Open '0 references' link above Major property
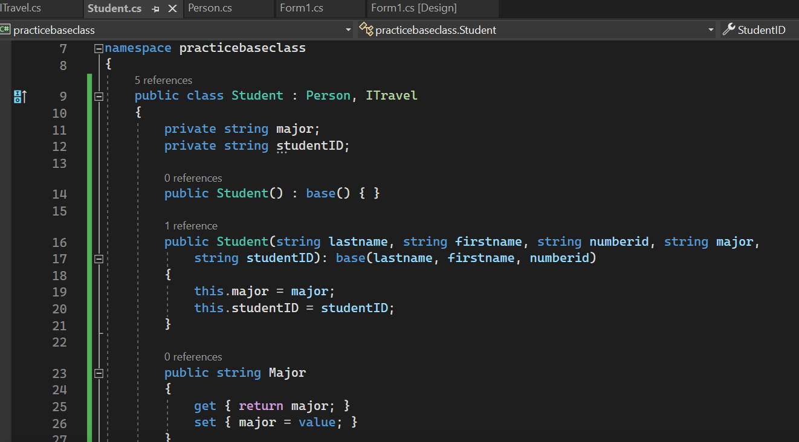This screenshot has width=799, height=442. 193,357
